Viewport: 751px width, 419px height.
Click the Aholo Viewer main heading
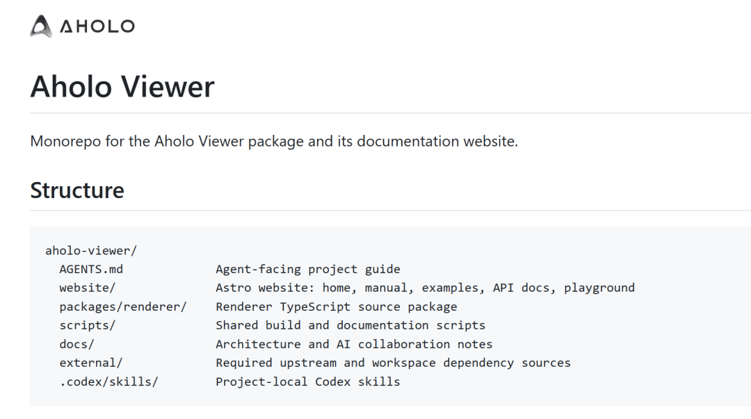pyautogui.click(x=122, y=87)
